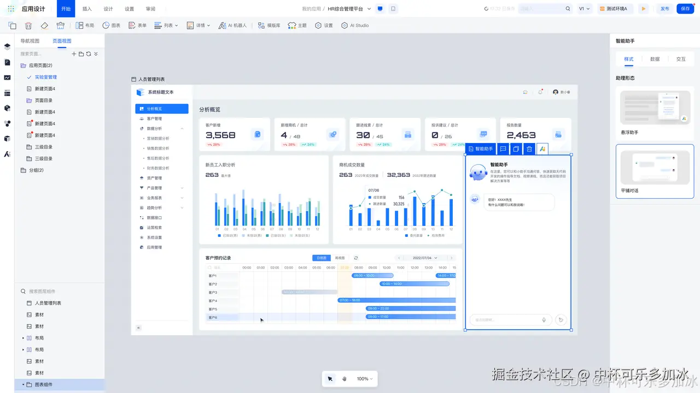
Task: Open the page document sidebar icon
Action: (7, 62)
